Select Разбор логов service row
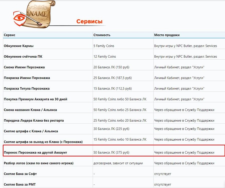225x188 pixels. pyautogui.click(x=39, y=163)
